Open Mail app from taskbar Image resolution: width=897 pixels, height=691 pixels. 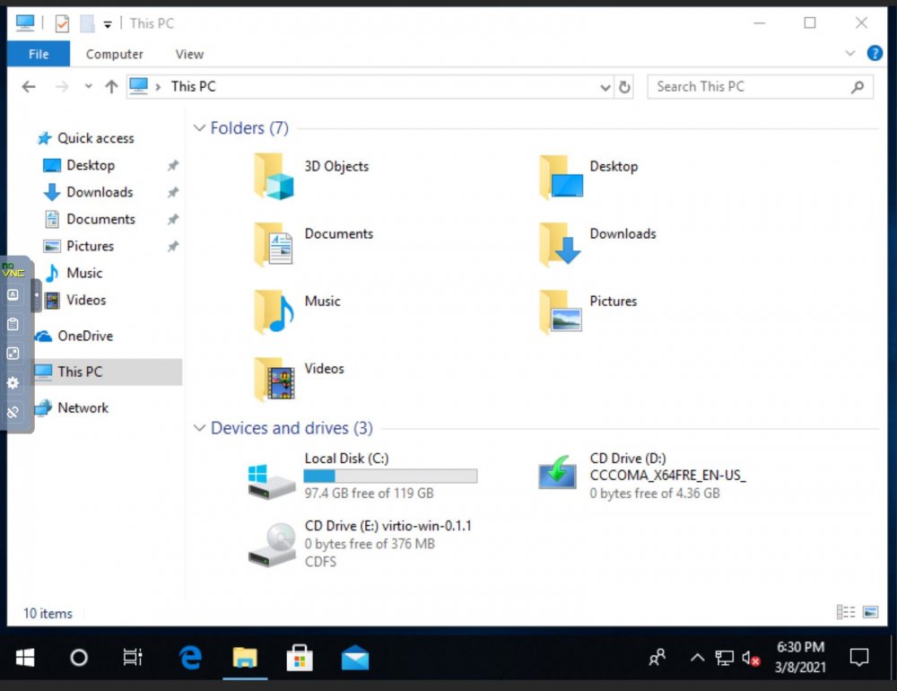click(354, 657)
